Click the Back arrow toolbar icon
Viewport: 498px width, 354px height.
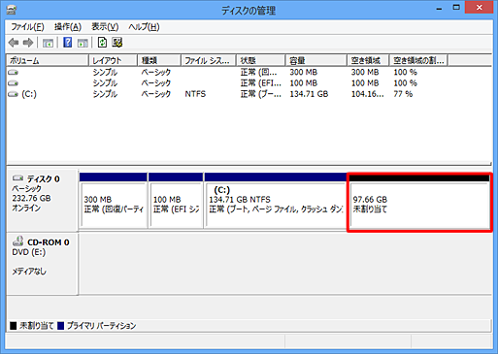pos(14,43)
